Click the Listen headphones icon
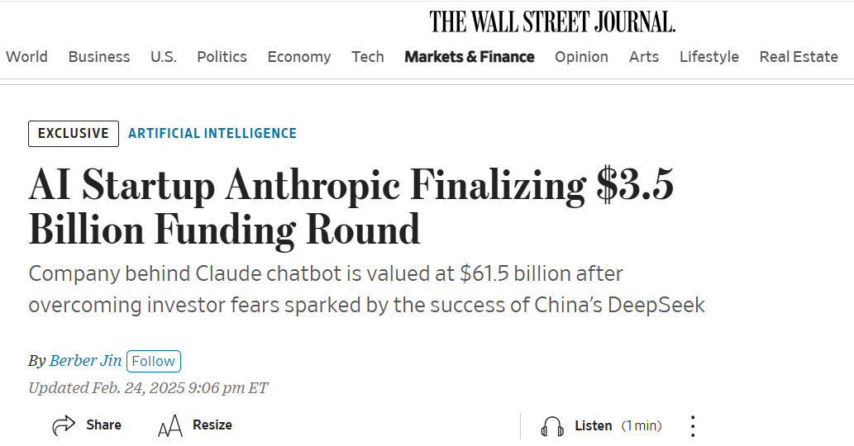 coord(552,426)
